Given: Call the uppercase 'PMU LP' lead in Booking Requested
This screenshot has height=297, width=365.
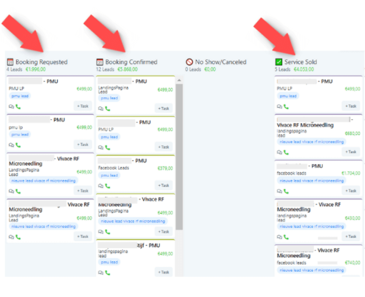Looking at the screenshot, I should tap(18, 107).
